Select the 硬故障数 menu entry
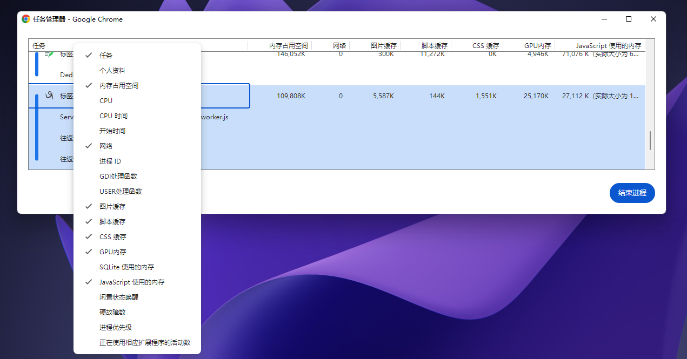Screen dimensions: 687x359 (137, 312)
